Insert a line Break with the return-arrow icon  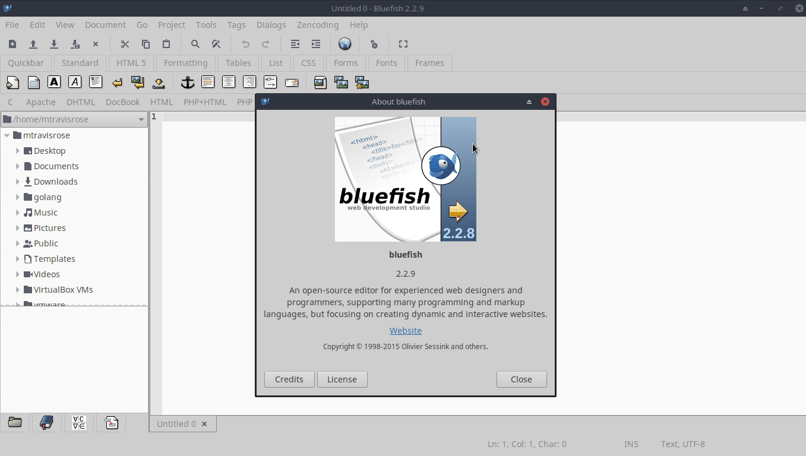click(117, 83)
